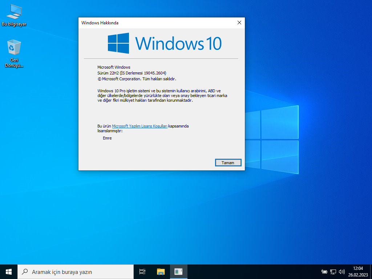Click the search magnifier icon in the taskbar

(25, 272)
